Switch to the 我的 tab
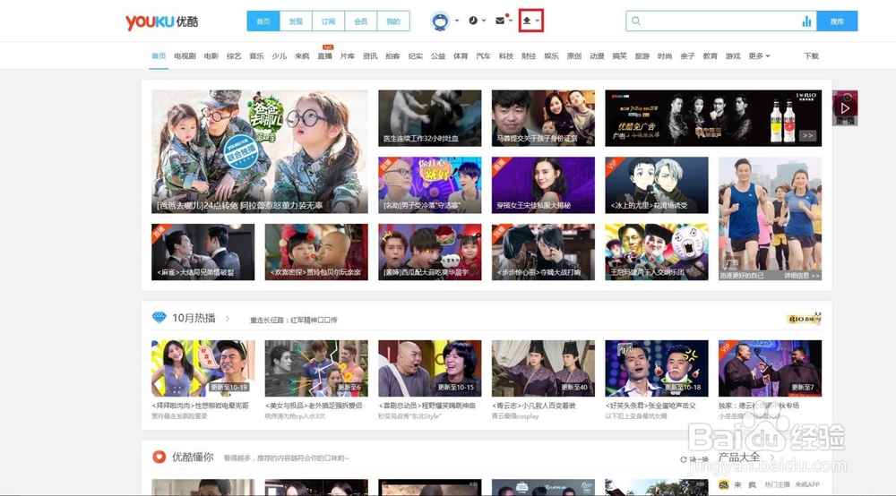Screen dimensions: 896x496 (393, 21)
